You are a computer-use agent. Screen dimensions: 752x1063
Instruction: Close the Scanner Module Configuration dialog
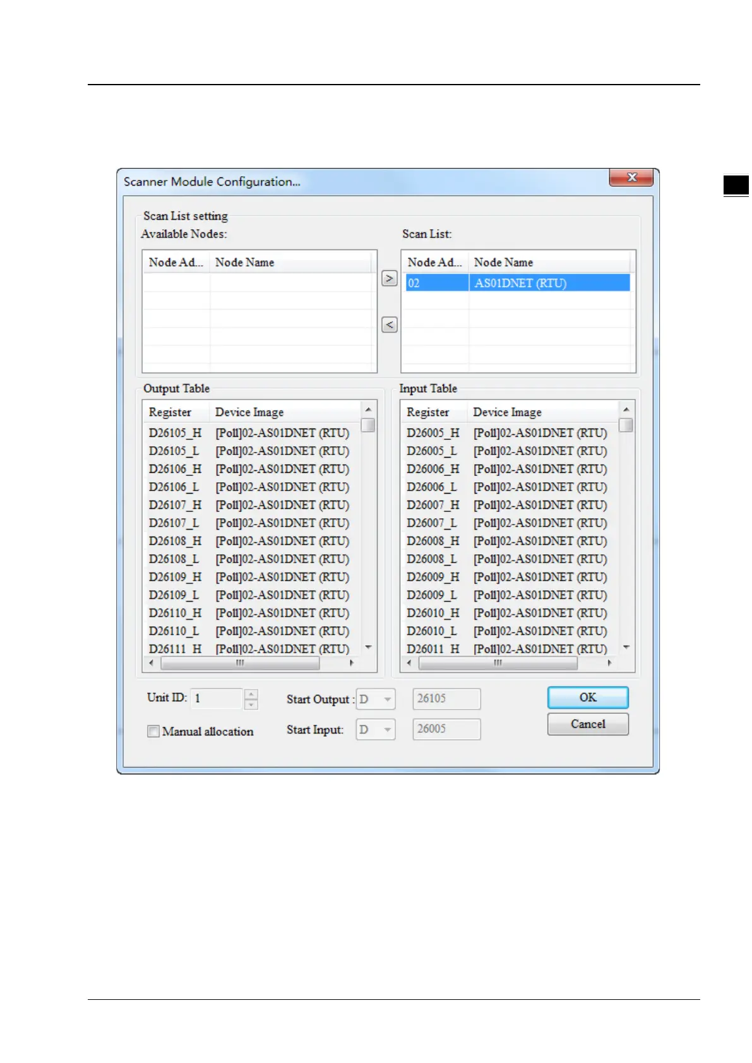[x=631, y=177]
